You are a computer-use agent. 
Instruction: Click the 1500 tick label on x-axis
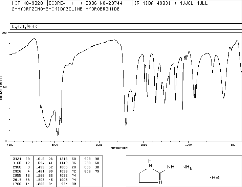pos(144,145)
